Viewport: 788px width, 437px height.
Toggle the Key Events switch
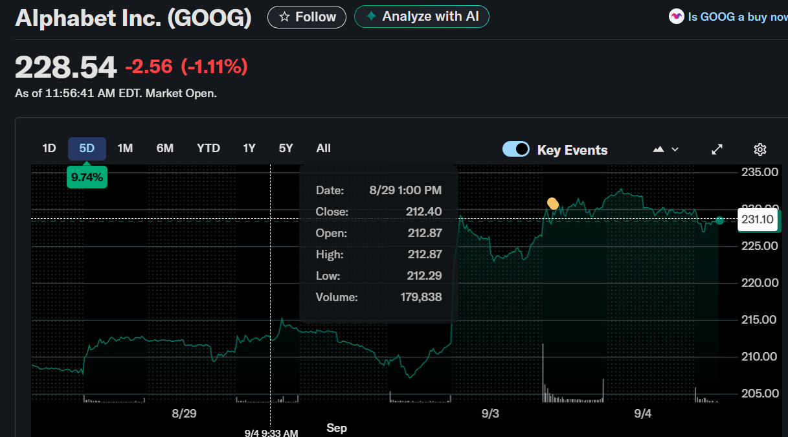tap(516, 150)
